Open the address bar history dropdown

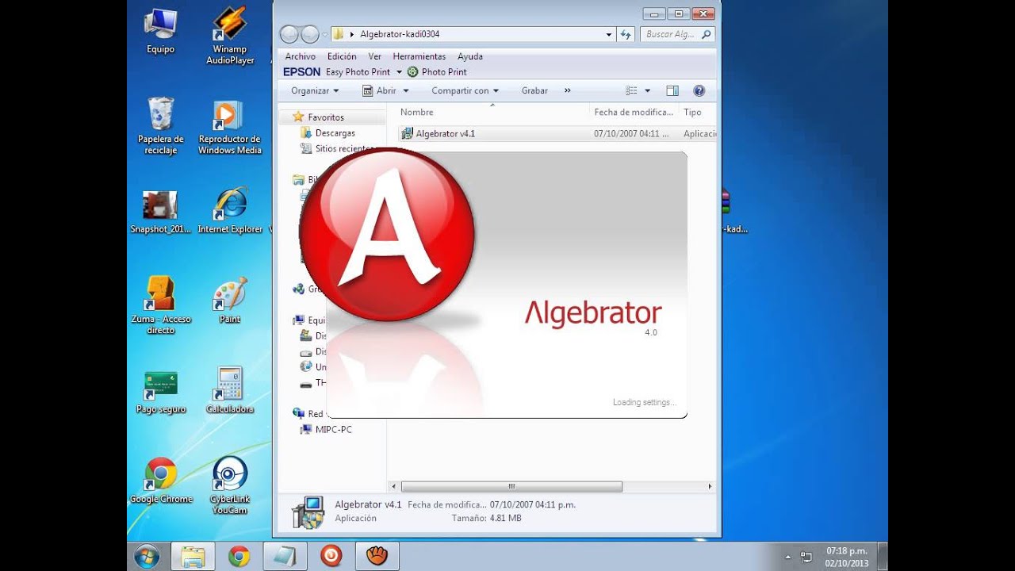(609, 35)
